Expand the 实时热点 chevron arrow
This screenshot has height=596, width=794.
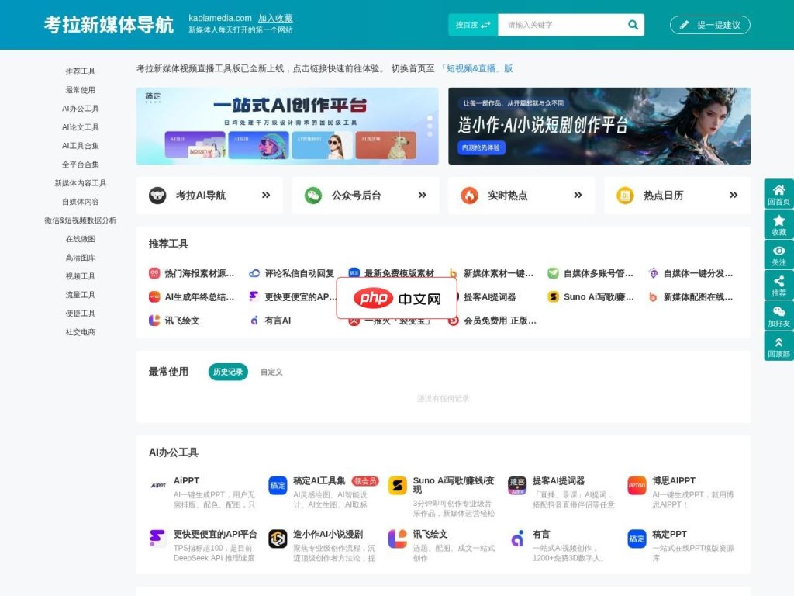(x=578, y=195)
